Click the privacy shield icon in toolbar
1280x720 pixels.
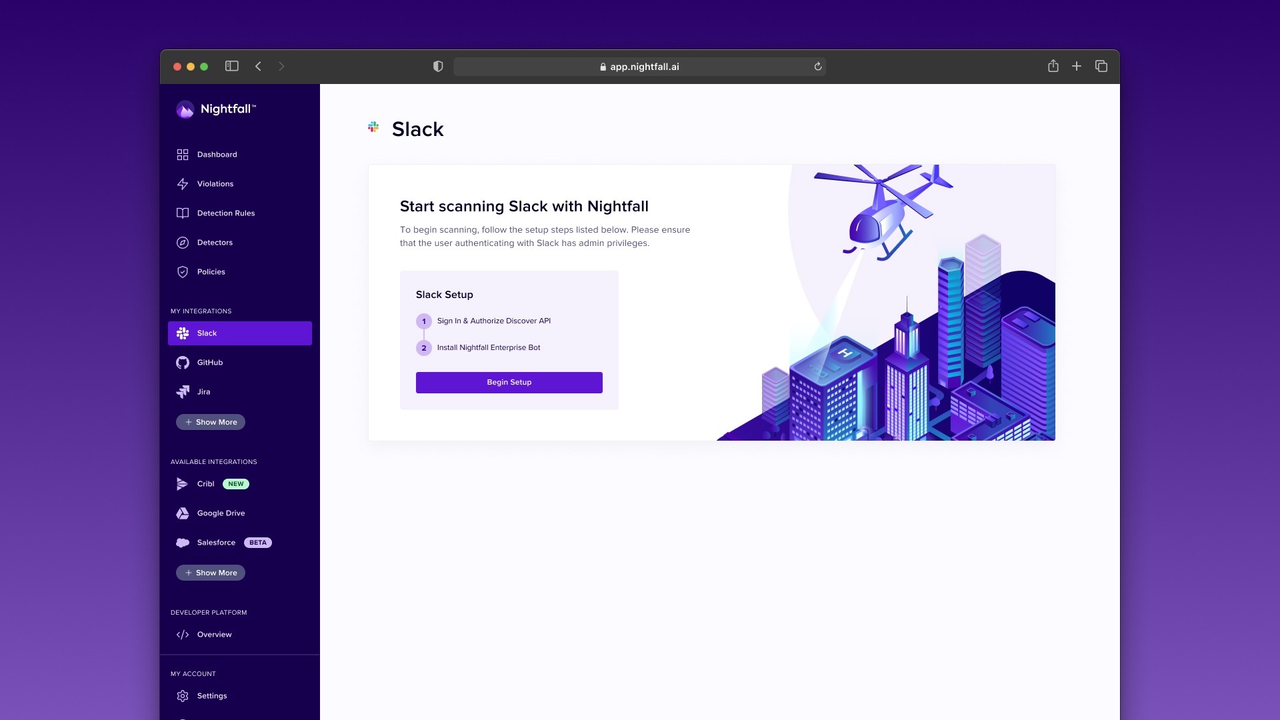point(438,66)
